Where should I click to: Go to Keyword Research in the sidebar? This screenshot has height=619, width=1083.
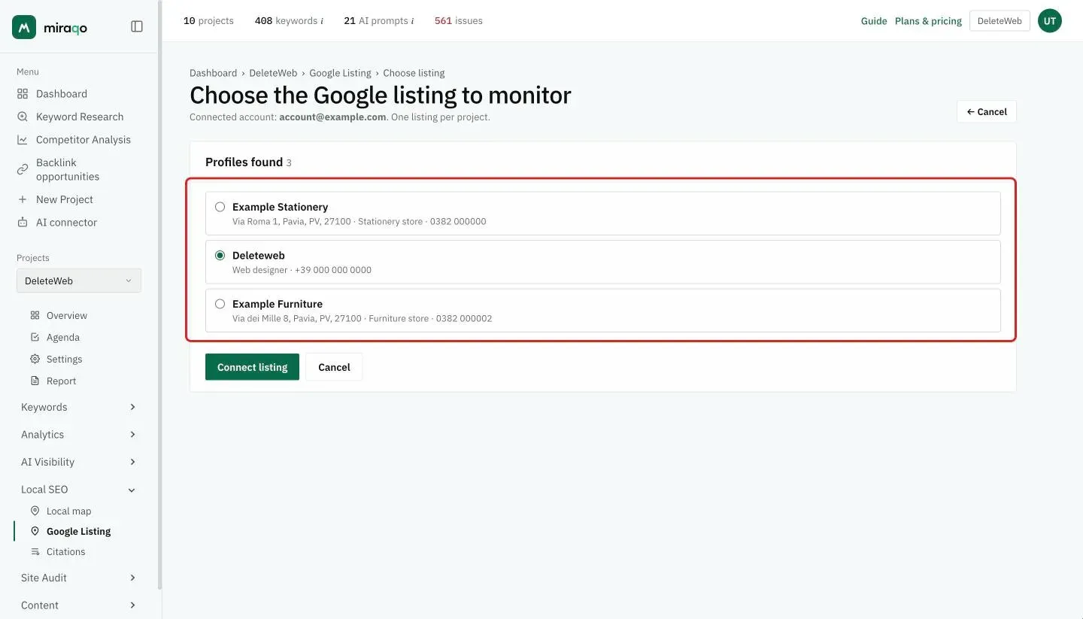point(79,117)
